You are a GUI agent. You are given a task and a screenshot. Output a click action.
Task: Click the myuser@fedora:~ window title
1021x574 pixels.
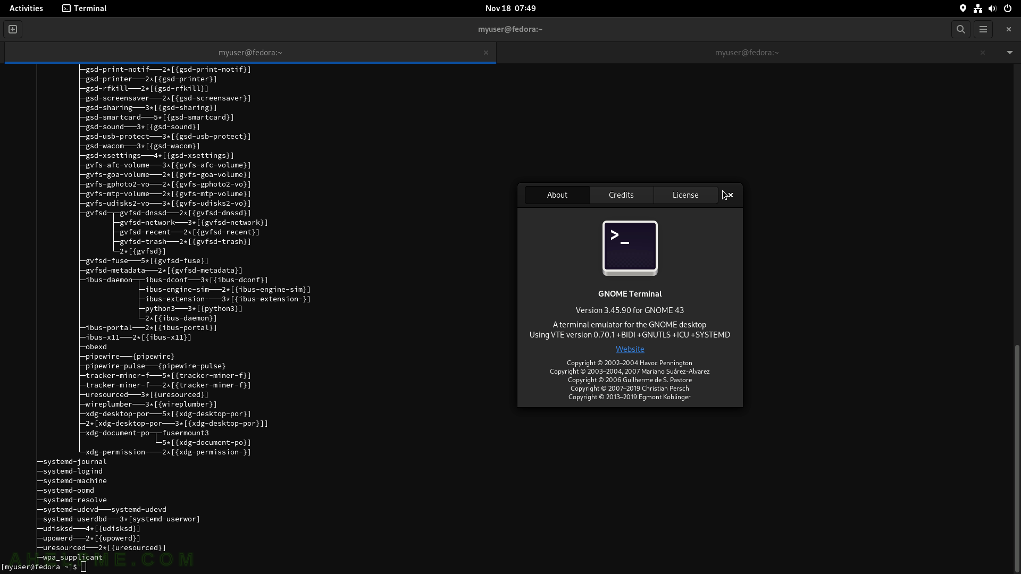tap(510, 29)
